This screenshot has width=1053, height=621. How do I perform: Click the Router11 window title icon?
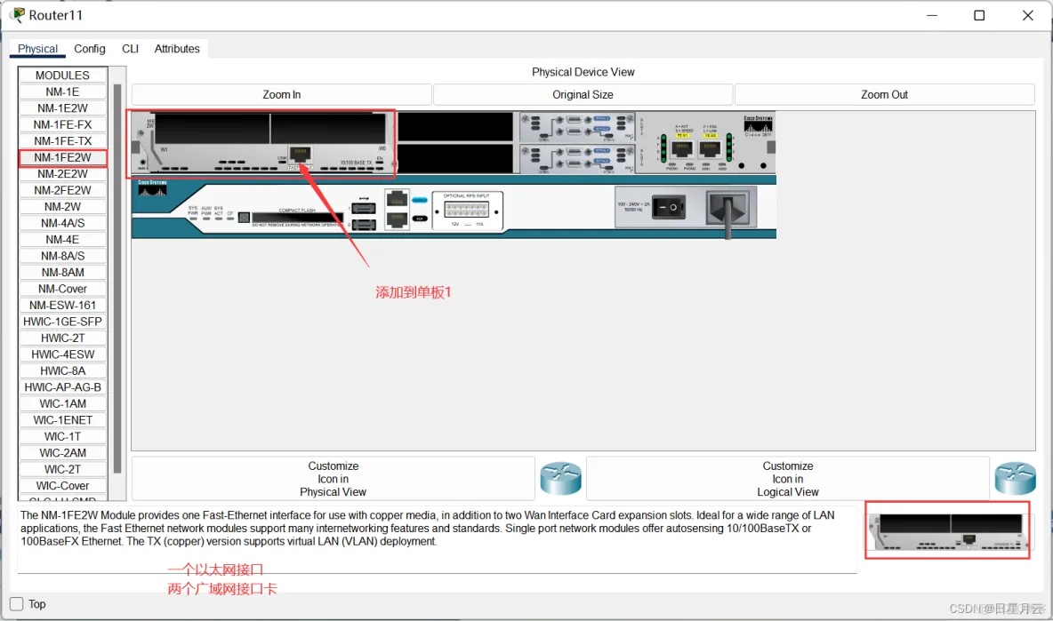click(x=17, y=15)
